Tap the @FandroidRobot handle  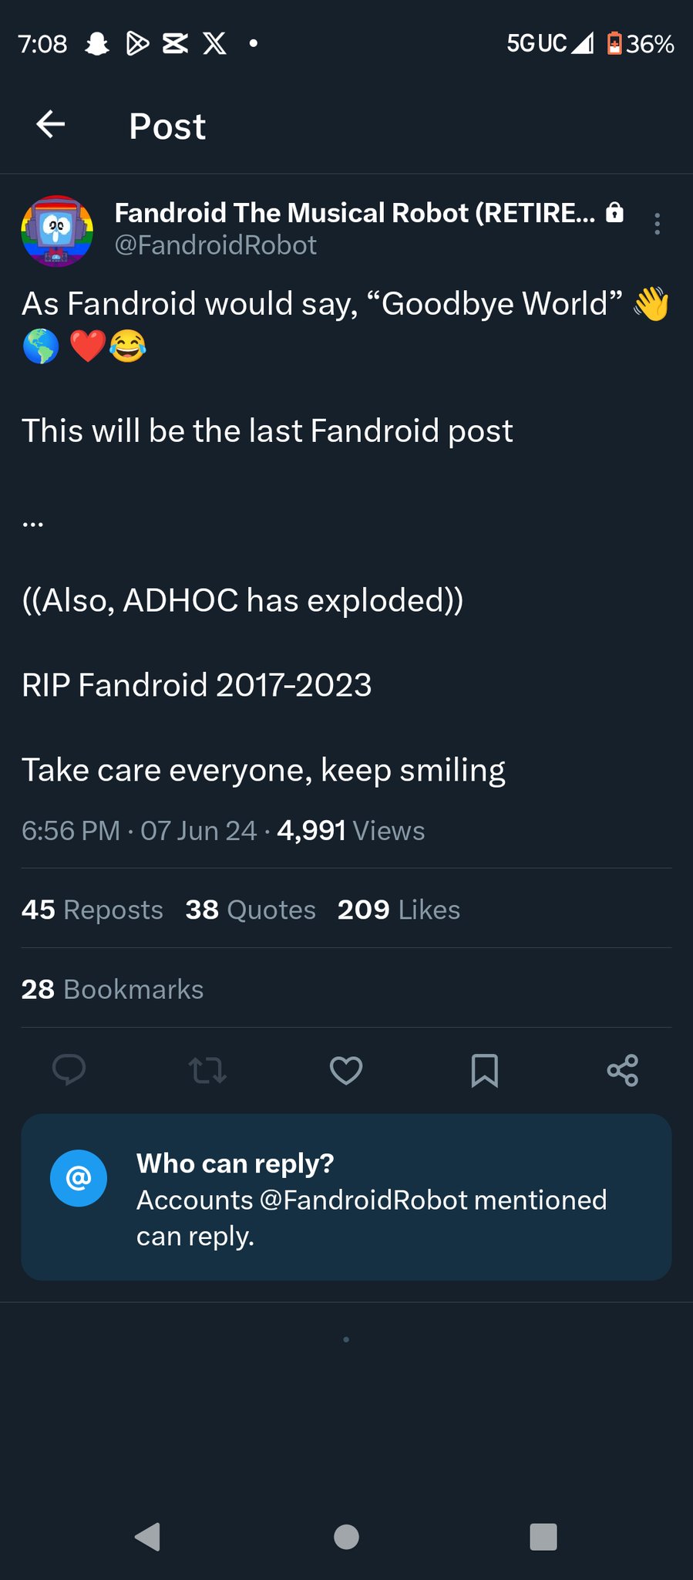click(216, 245)
